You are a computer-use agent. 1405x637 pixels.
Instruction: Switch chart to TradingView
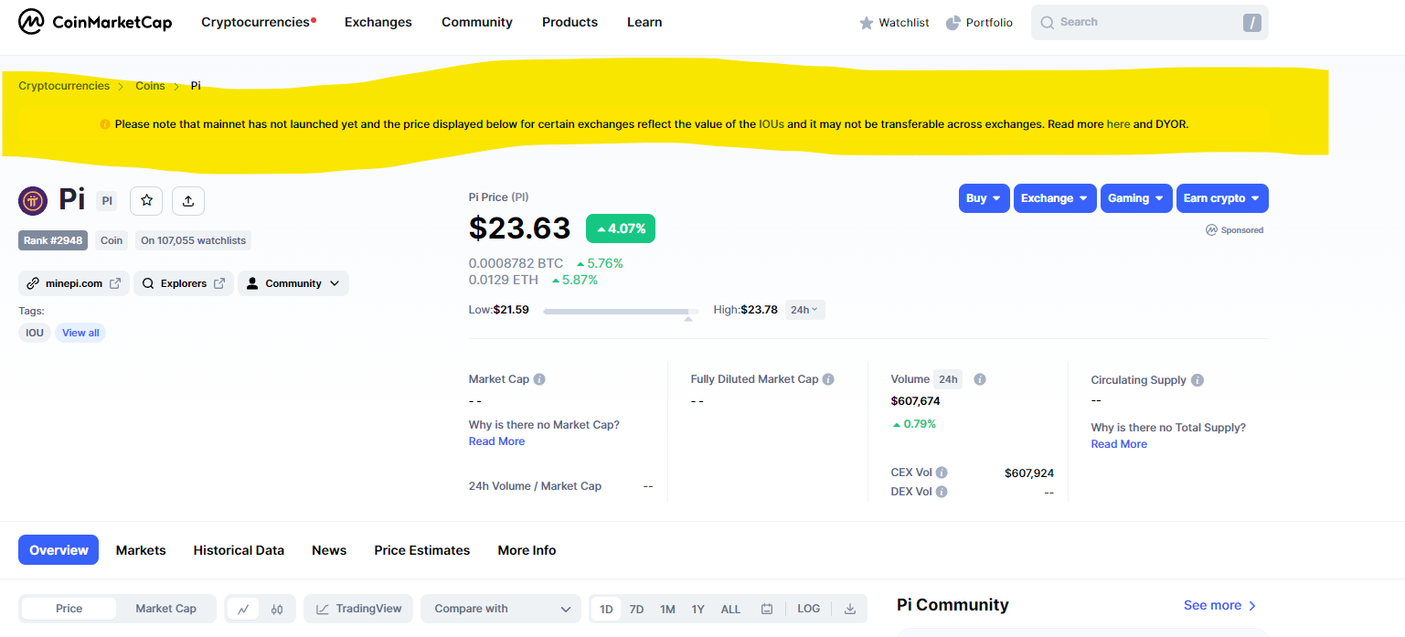coord(358,609)
